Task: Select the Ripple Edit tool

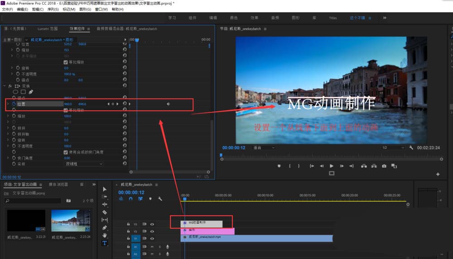Action: 105,204
